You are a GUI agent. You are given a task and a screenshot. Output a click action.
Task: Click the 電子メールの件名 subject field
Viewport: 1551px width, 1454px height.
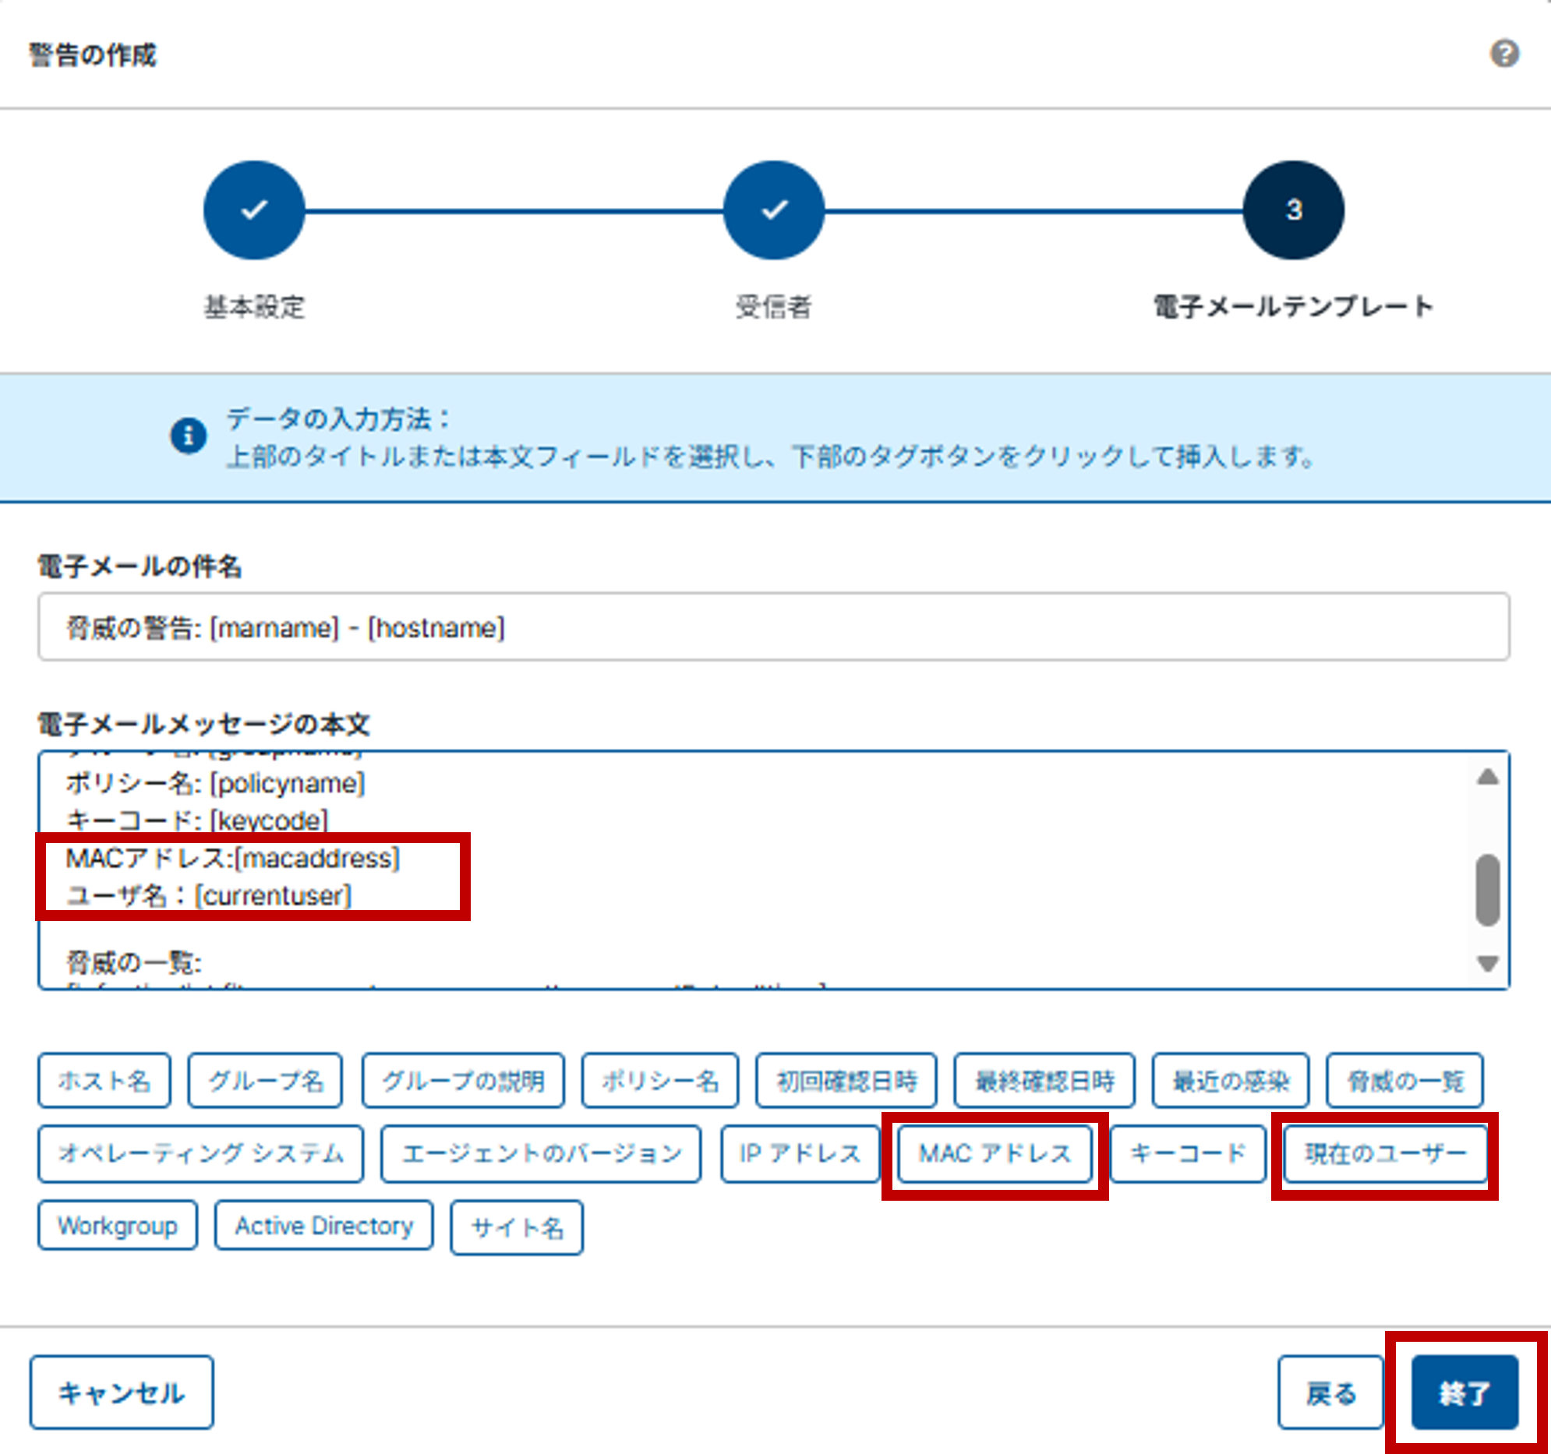[x=772, y=627]
